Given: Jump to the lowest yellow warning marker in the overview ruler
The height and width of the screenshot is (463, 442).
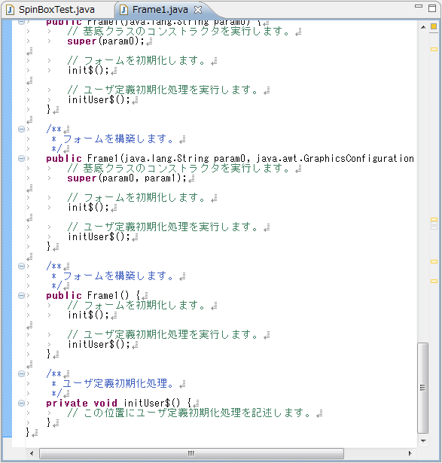Looking at the screenshot, I should click(434, 281).
